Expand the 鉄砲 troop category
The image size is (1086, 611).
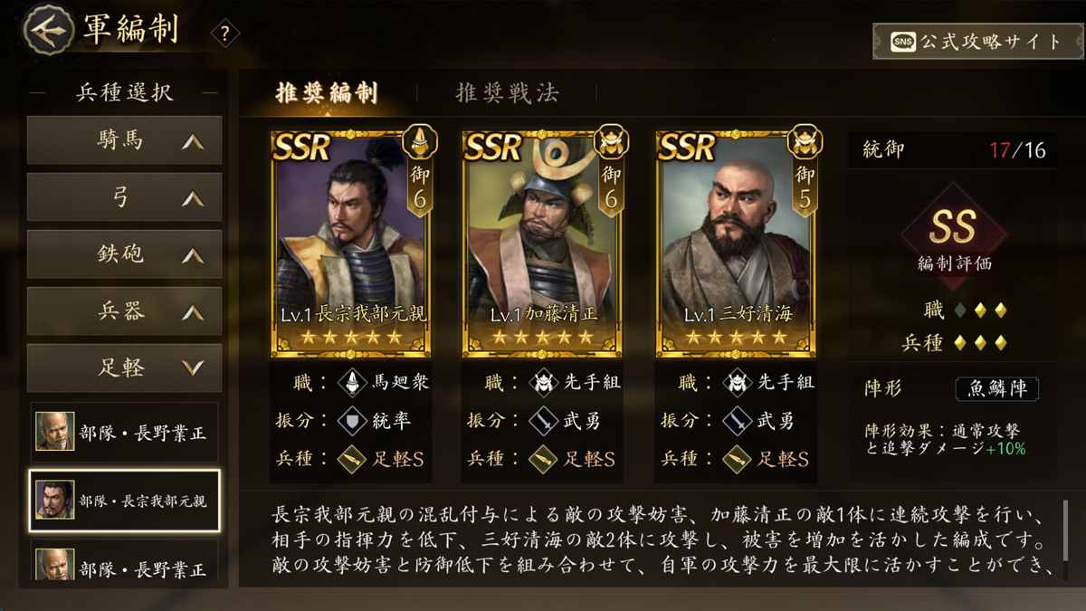coord(125,254)
